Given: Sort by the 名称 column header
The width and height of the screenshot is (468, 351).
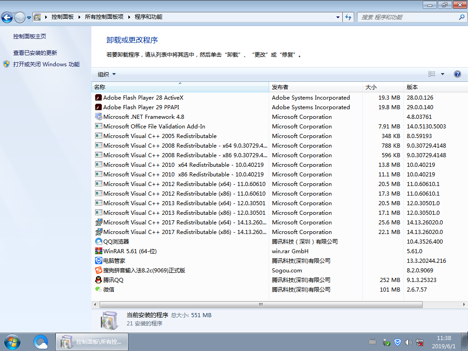Looking at the screenshot, I should 180,87.
